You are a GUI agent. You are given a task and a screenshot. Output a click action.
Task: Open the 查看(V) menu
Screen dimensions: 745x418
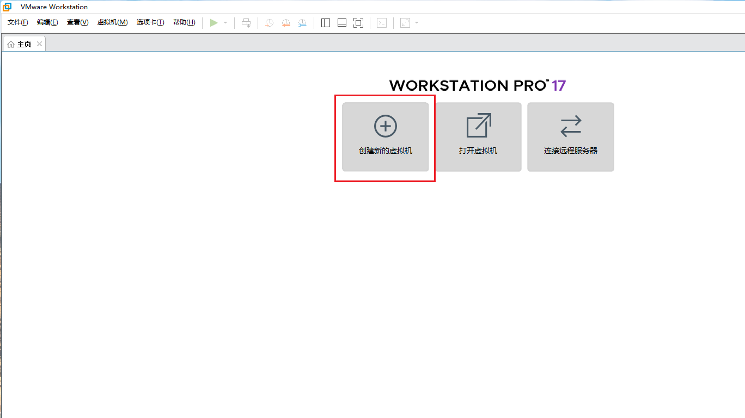click(x=77, y=22)
